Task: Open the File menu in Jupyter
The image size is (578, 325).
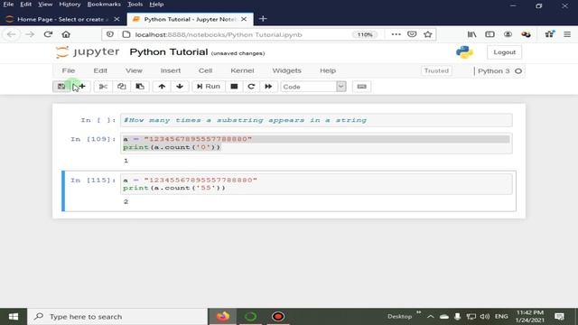Action: point(69,70)
